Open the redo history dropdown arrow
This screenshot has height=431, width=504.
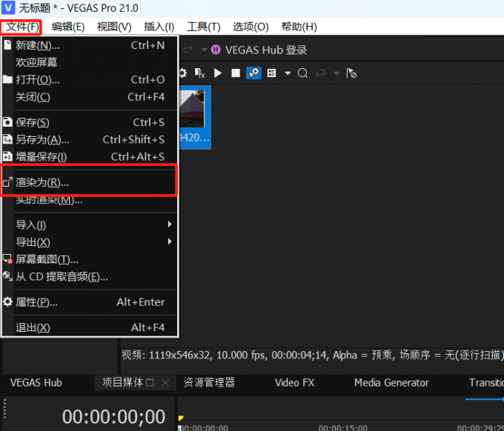pyautogui.click(x=204, y=50)
